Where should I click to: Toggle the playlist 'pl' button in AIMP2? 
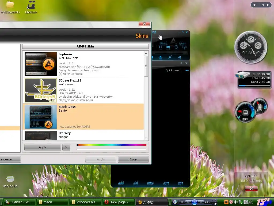170,57
